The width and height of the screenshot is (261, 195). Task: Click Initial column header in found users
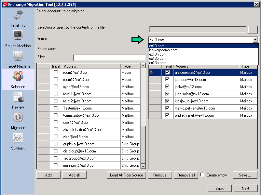click(56, 66)
